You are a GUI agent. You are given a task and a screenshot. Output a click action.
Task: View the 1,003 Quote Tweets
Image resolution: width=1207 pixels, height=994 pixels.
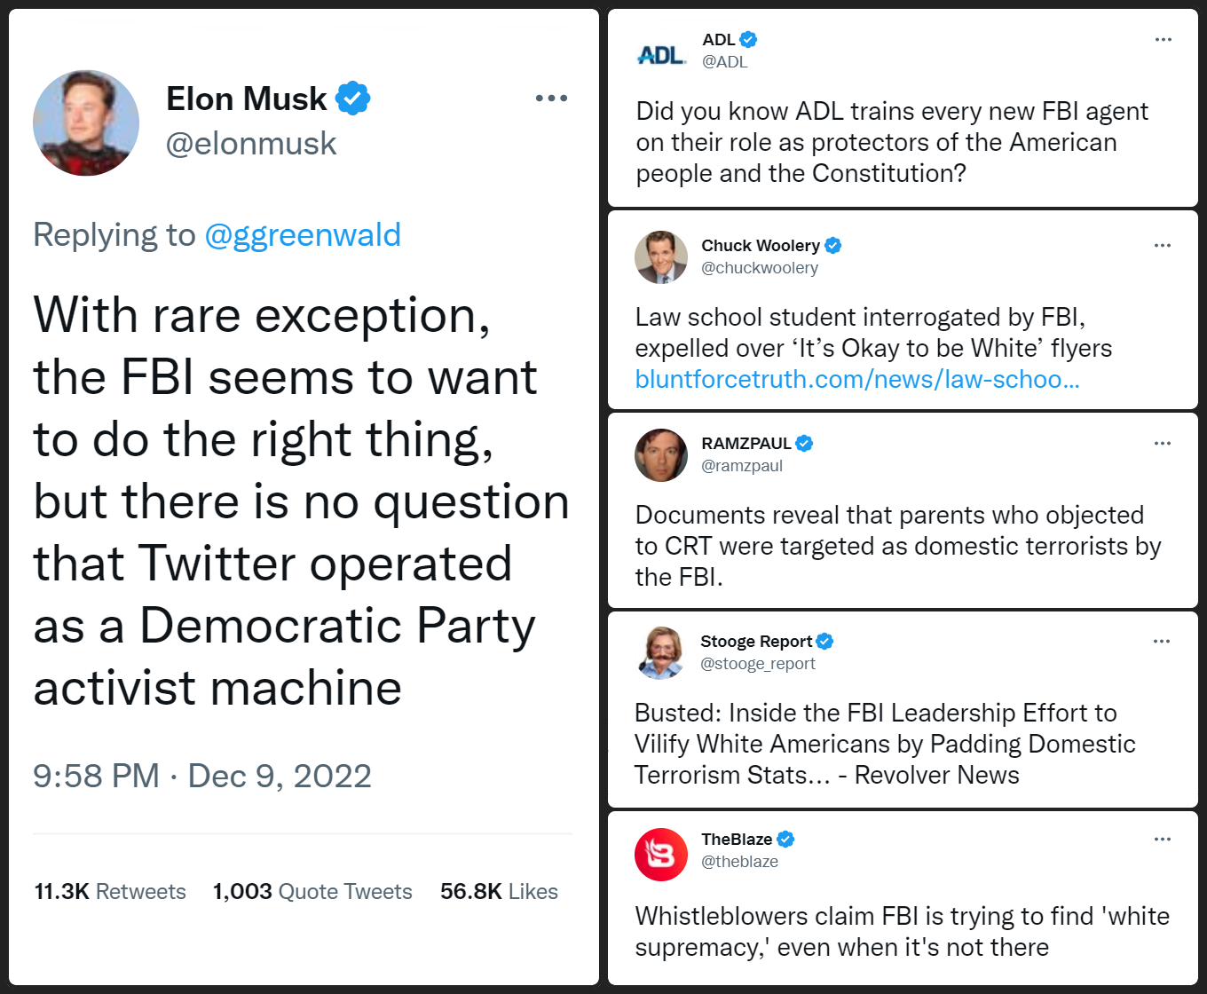click(312, 891)
